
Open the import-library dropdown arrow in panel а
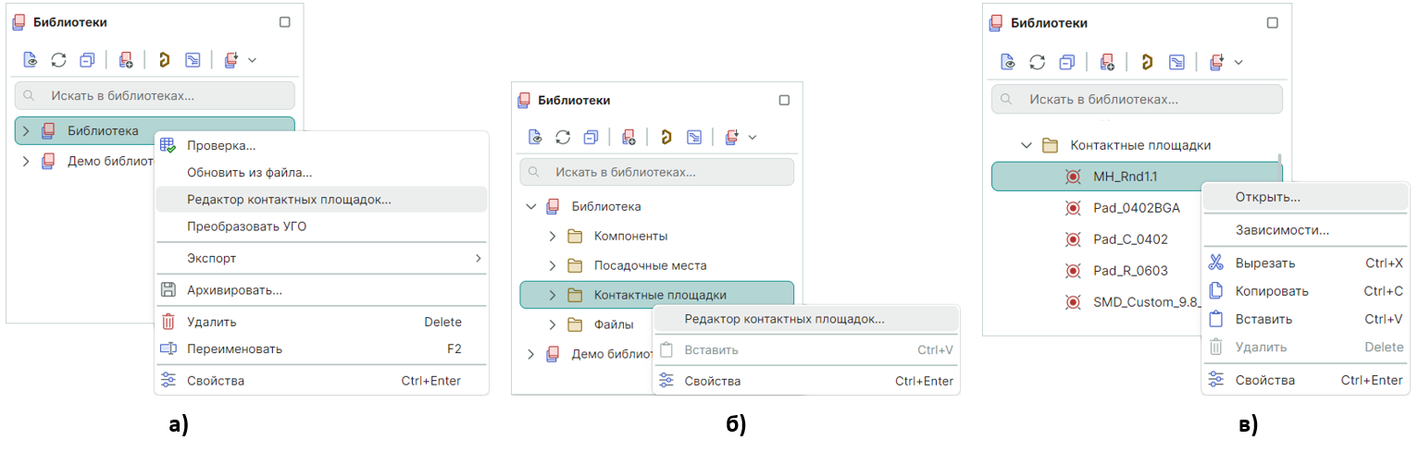(x=252, y=60)
